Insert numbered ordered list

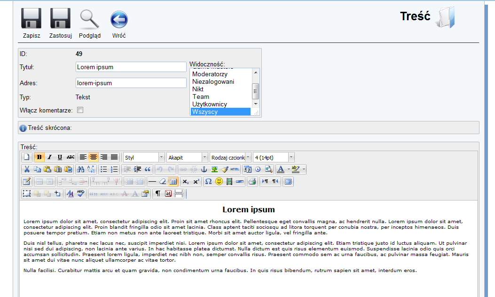point(114,169)
